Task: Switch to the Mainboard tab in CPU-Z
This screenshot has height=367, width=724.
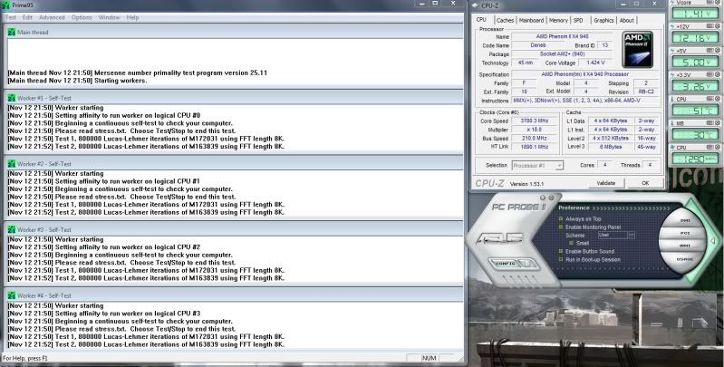Action: coord(531,20)
